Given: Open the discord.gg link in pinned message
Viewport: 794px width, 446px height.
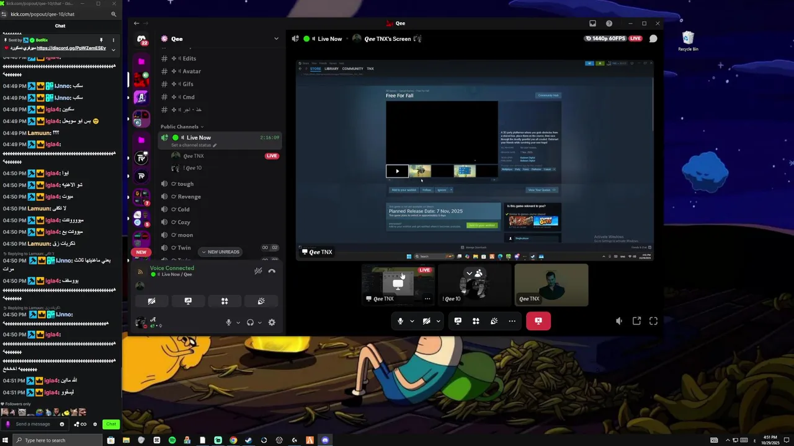Looking at the screenshot, I should pyautogui.click(x=71, y=48).
